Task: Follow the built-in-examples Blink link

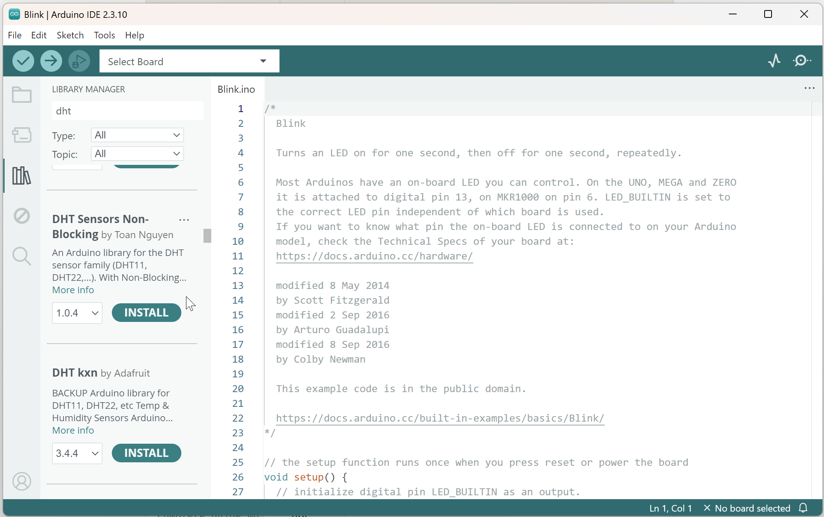Action: 440,418
